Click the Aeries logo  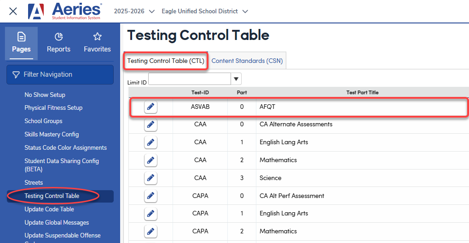[x=65, y=11]
